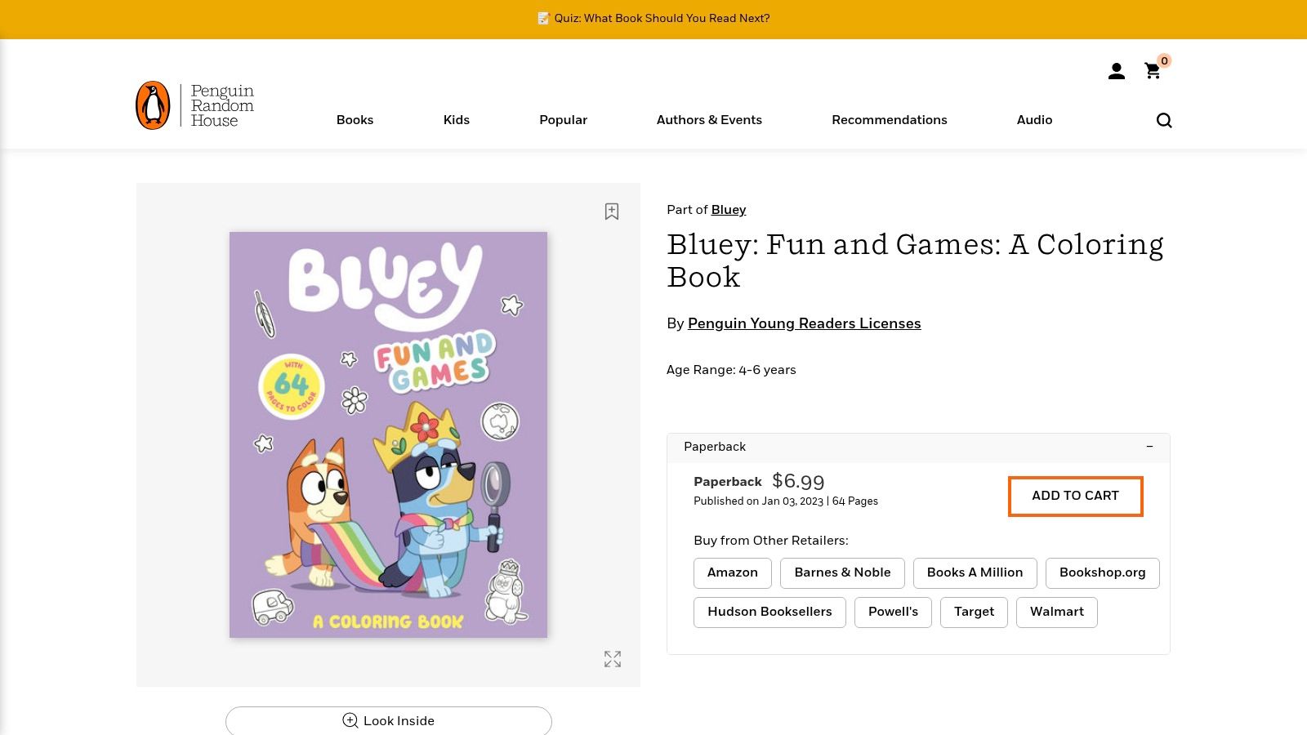The width and height of the screenshot is (1307, 735).
Task: Click the search magnifier icon
Action: click(1164, 121)
